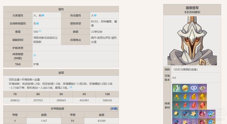Select the green adventure EXP drop icon
Viewport: 227px width, 124px height.
[176, 88]
